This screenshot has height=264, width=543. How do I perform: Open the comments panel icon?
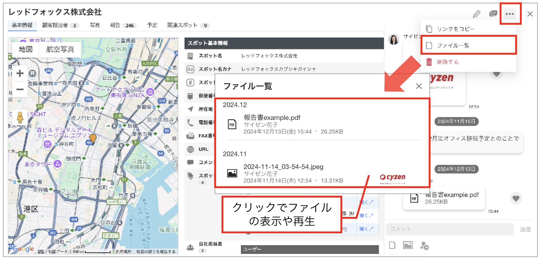[x=493, y=14]
